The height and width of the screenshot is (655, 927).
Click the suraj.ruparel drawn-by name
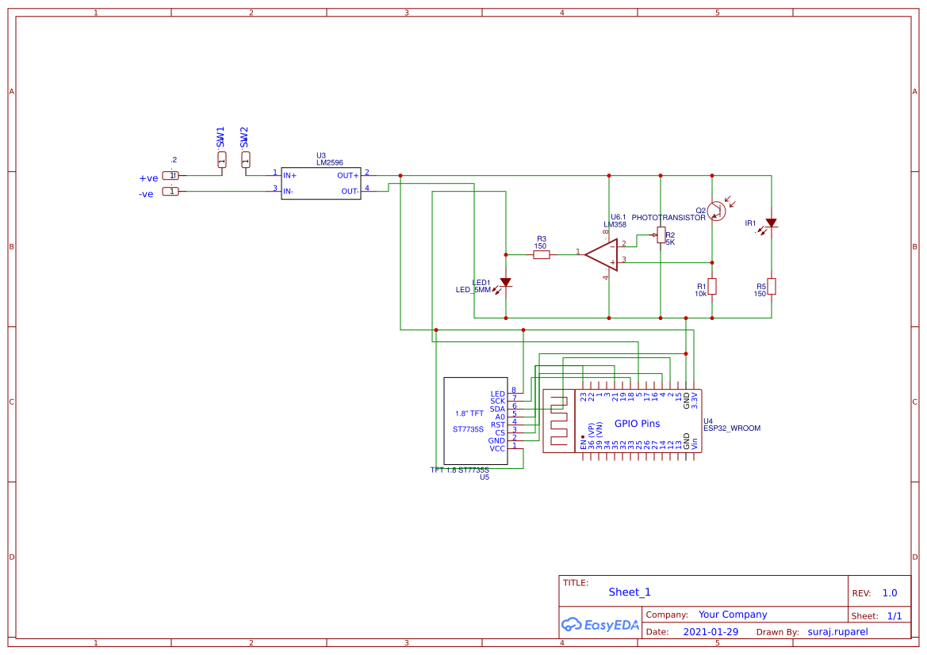[x=837, y=631]
